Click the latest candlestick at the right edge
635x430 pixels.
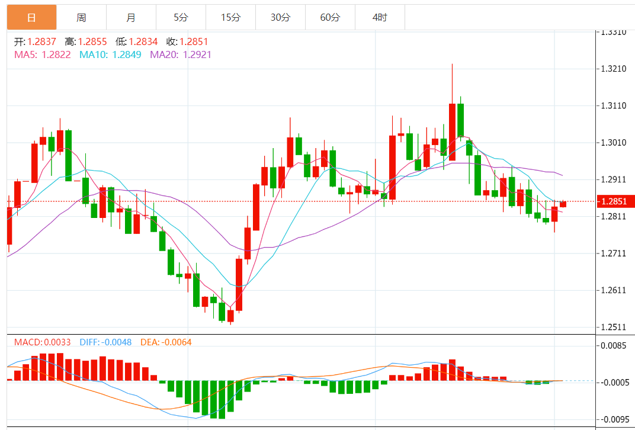[563, 204]
